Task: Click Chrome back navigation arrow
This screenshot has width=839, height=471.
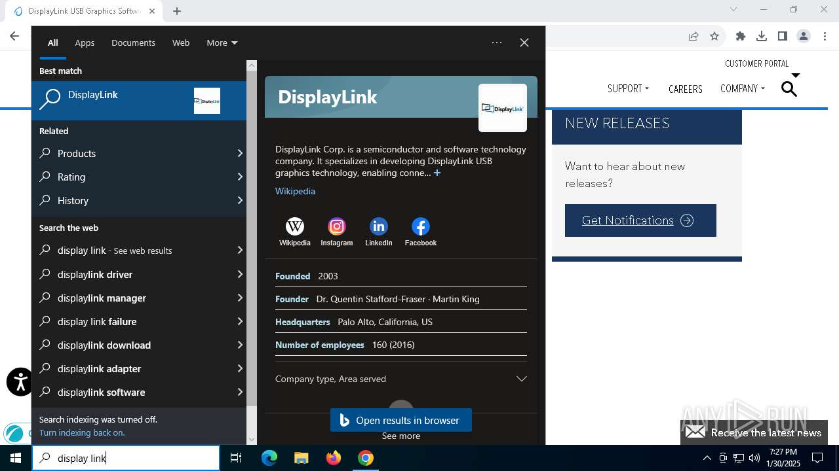Action: (14, 36)
